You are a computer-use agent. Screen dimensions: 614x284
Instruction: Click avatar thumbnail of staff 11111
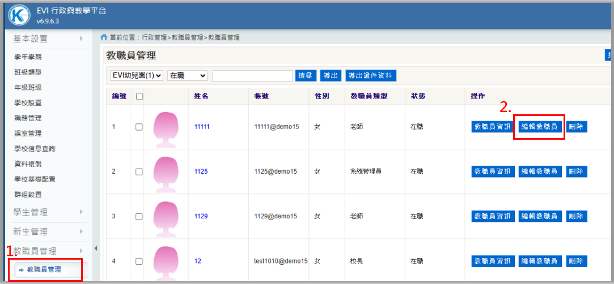coord(166,127)
